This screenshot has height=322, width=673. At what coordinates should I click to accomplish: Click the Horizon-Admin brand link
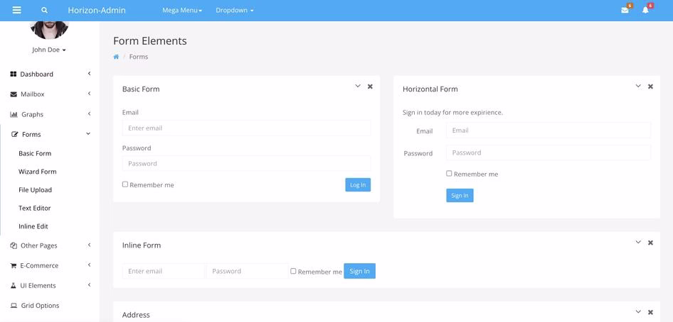97,10
